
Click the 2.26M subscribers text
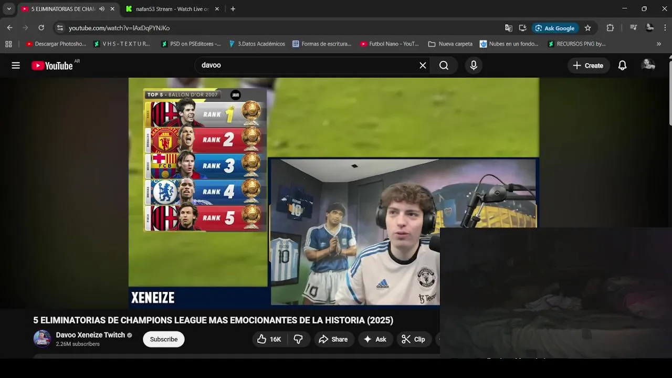pos(78,344)
